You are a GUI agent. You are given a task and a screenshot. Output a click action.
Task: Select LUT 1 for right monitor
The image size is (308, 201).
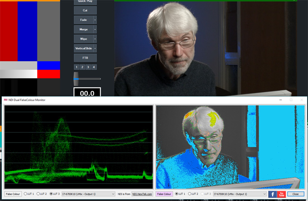click(180, 194)
